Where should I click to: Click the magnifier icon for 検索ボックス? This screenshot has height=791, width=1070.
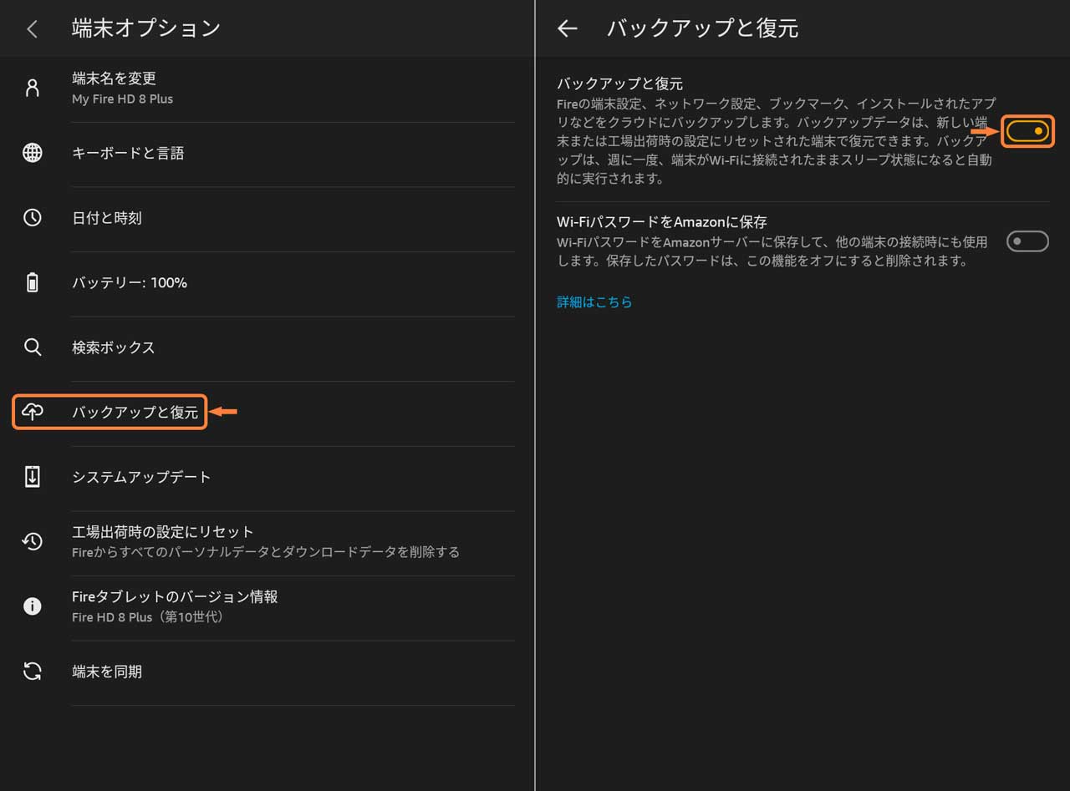(32, 347)
